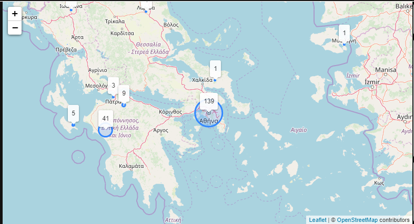The height and width of the screenshot is (224, 414).
Task: Zoom in with the plus button
Action: (15, 14)
